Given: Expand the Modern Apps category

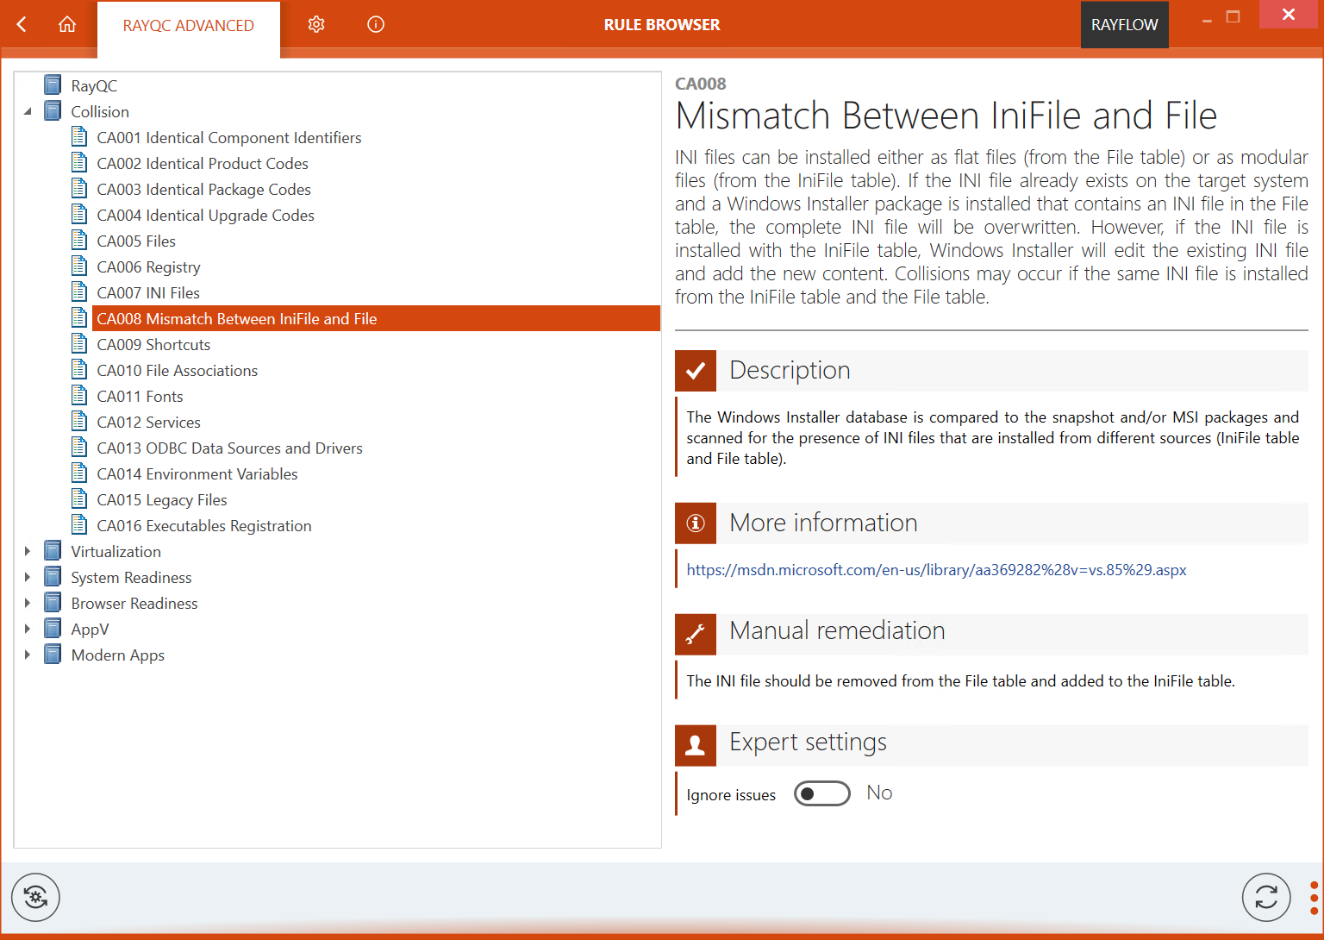Looking at the screenshot, I should pyautogui.click(x=28, y=655).
